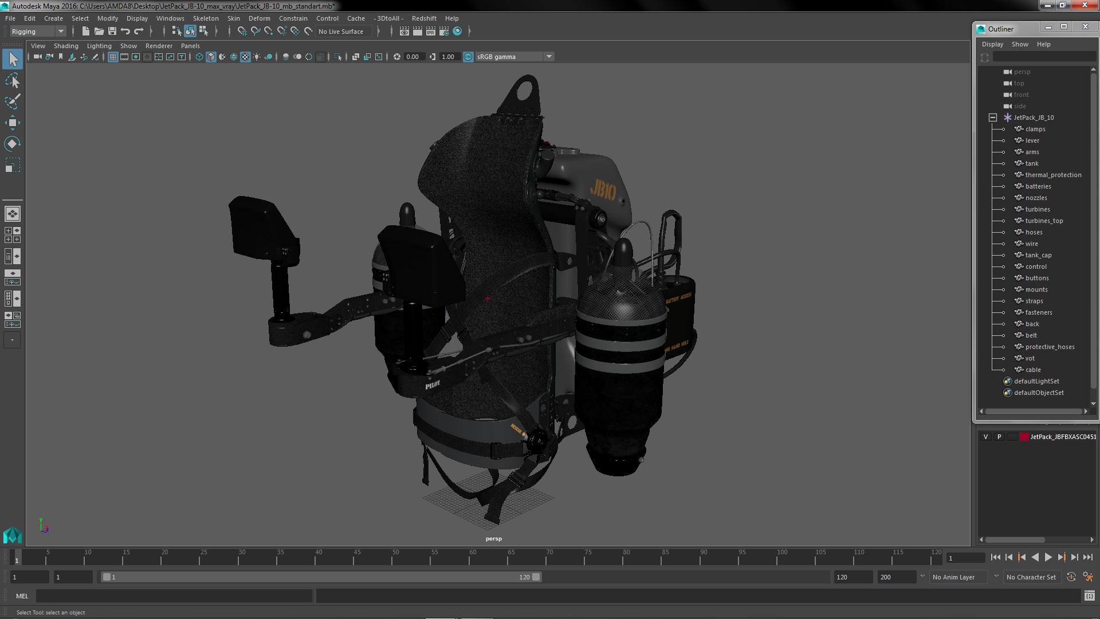Select the Move tool in toolbox
Viewport: 1100px width, 619px height.
12,123
